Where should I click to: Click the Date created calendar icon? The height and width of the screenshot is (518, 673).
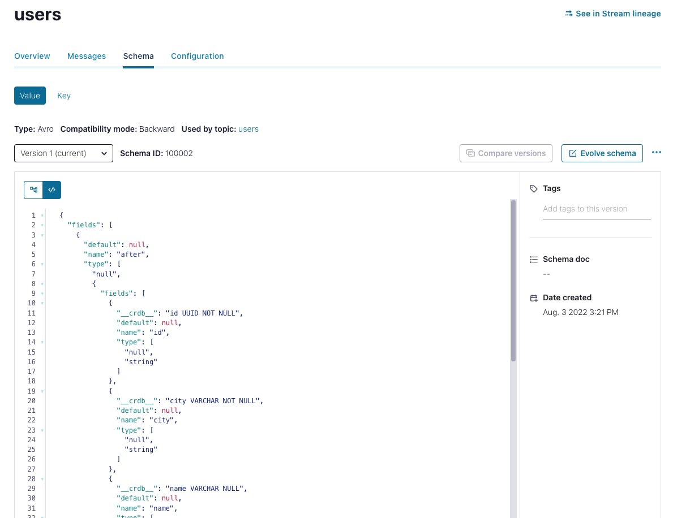click(534, 297)
